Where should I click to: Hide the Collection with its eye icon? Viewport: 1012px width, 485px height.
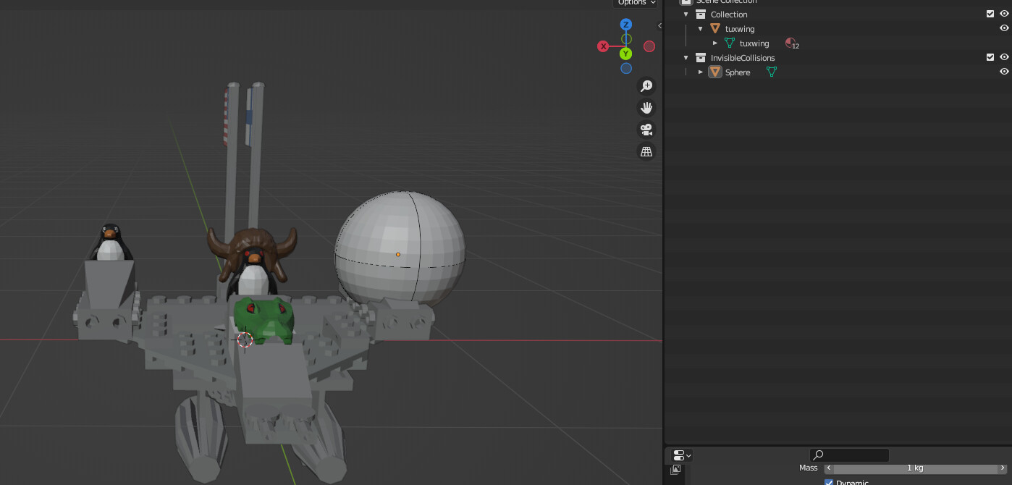click(1004, 14)
